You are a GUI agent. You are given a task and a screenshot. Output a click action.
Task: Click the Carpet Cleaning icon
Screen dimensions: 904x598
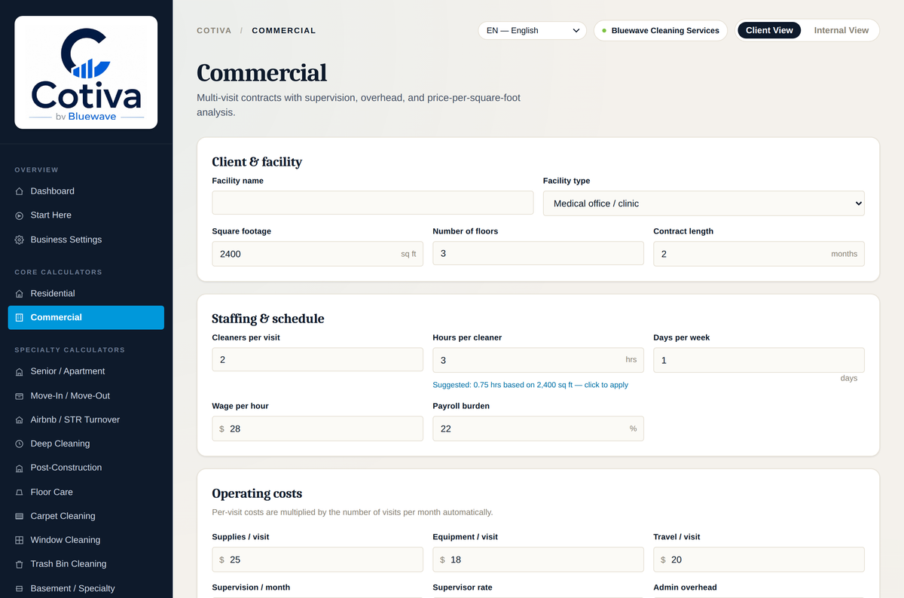coord(20,516)
